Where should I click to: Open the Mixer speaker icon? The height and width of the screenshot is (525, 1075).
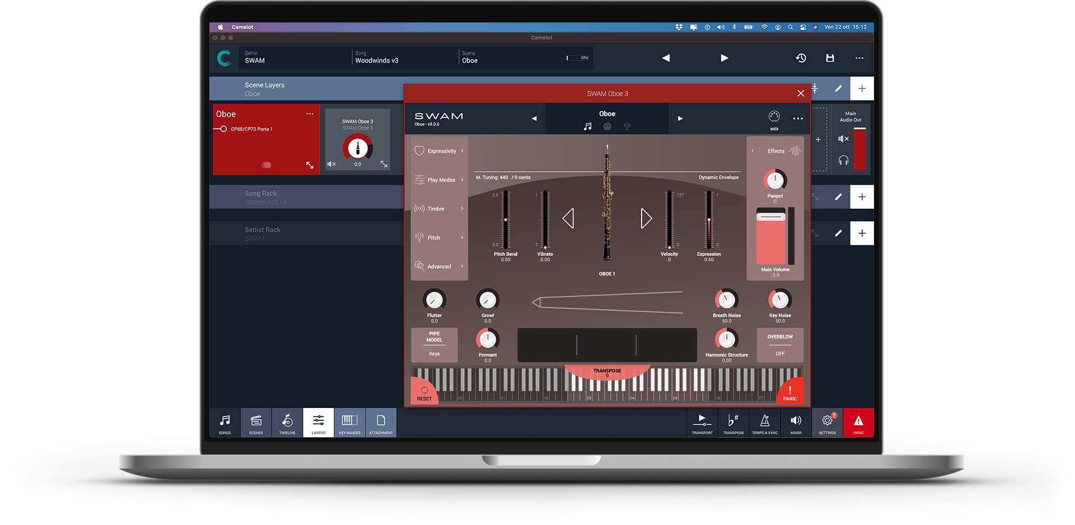[796, 423]
